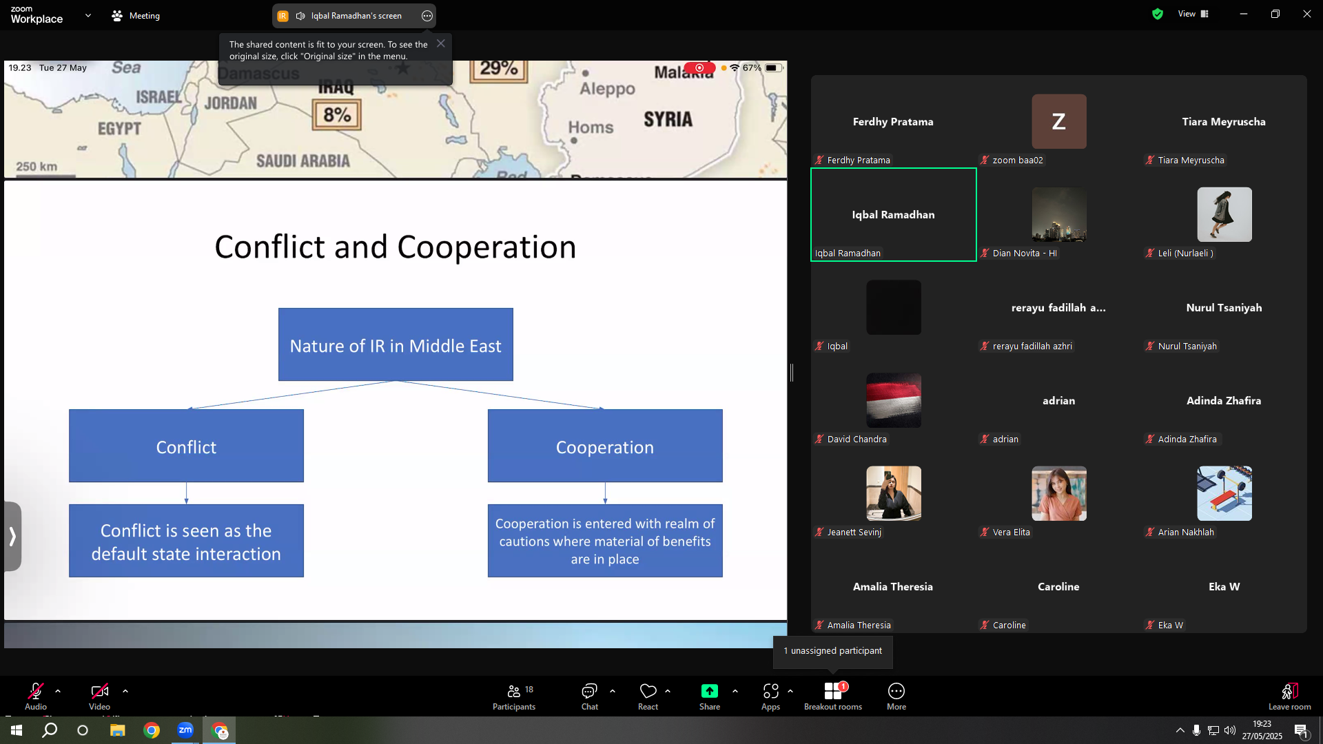Expand the video options arrow
The width and height of the screenshot is (1323, 744).
tap(125, 690)
